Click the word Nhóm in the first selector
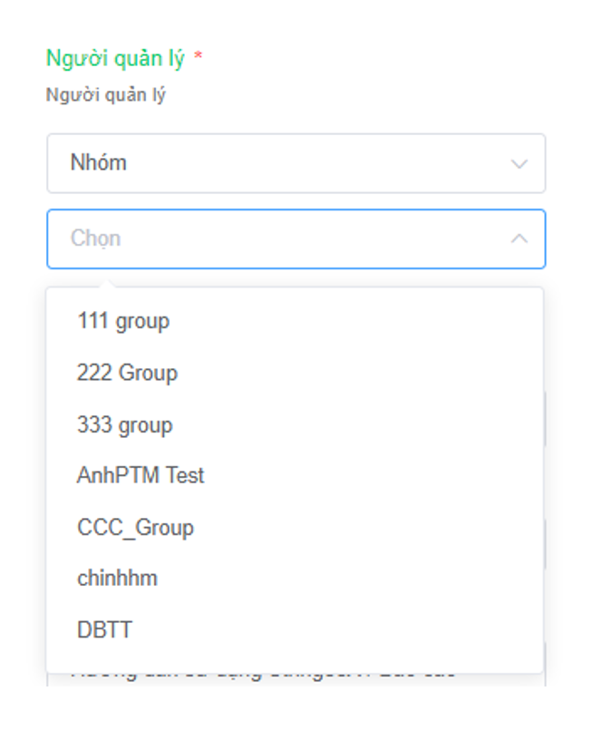The width and height of the screenshot is (593, 740). pyautogui.click(x=98, y=164)
